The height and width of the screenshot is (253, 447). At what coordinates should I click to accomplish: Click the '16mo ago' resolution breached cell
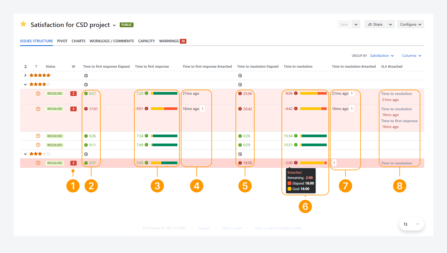click(340, 109)
